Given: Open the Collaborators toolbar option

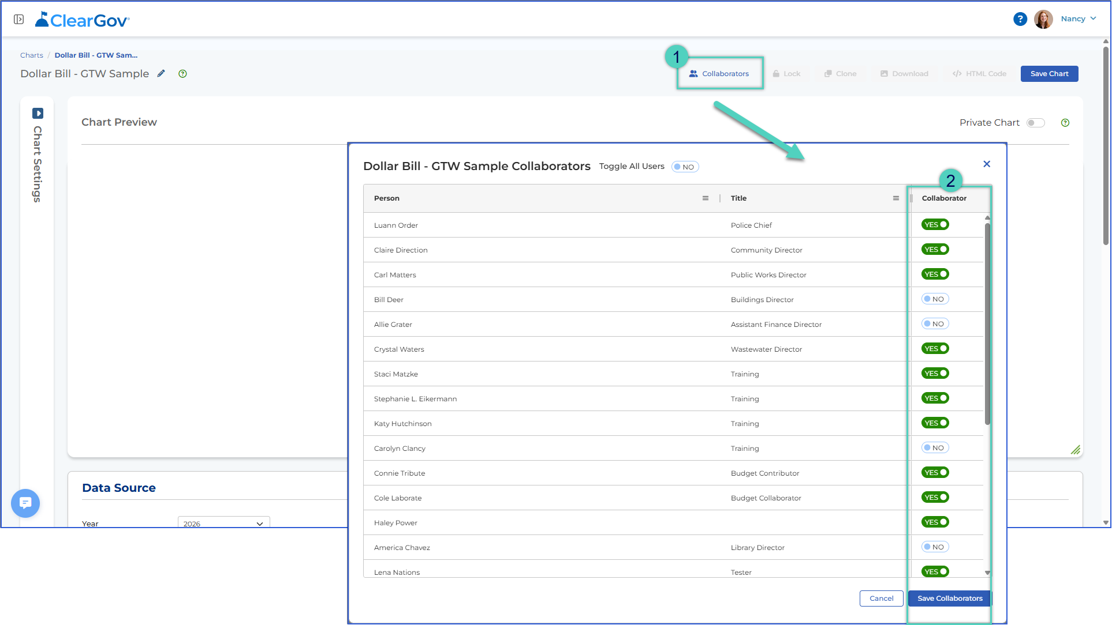Looking at the screenshot, I should 719,74.
